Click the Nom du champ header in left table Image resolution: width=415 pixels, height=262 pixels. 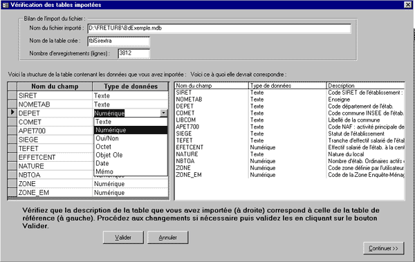pos(55,86)
